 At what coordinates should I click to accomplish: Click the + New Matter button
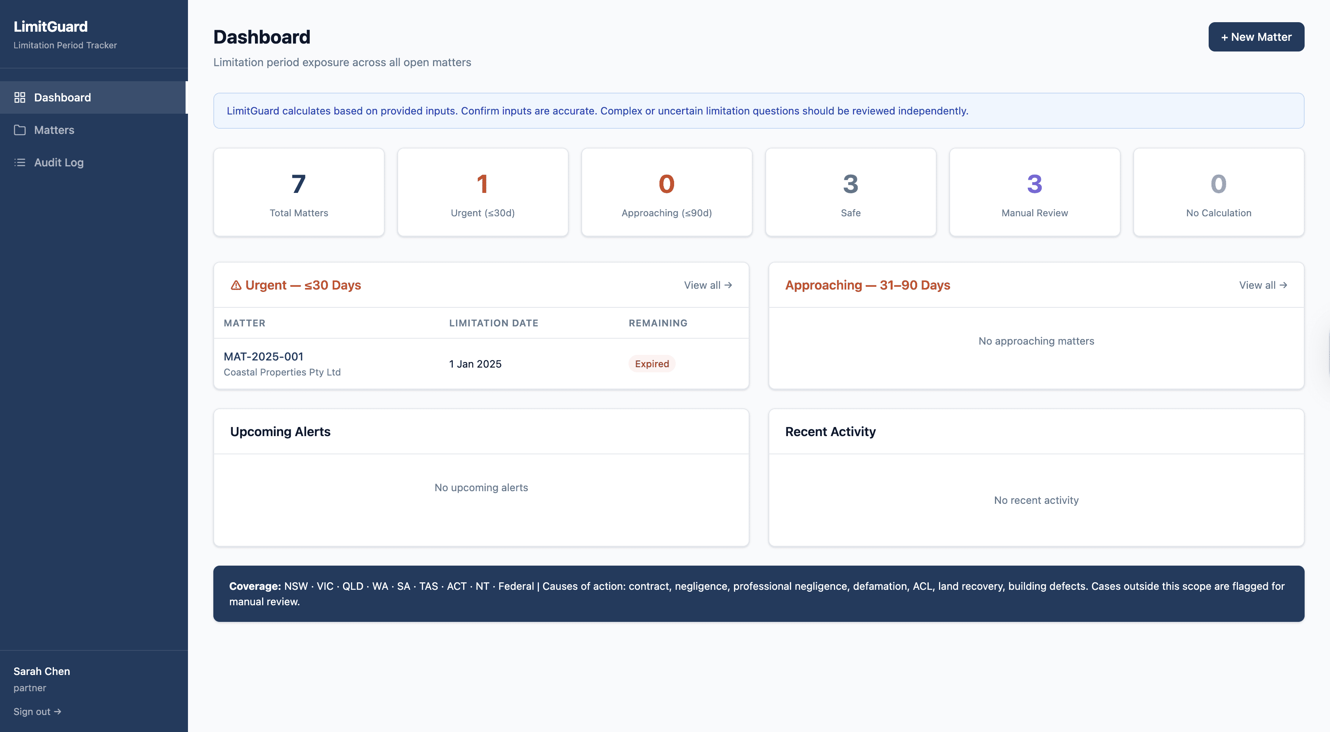tap(1256, 36)
